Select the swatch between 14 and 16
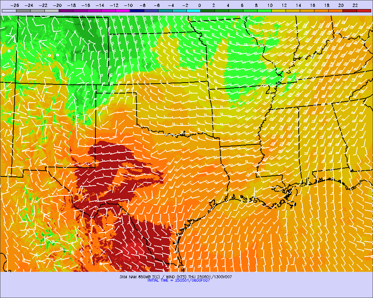 coord(307,11)
